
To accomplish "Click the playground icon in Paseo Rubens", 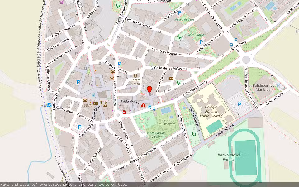I will tap(179, 36).
